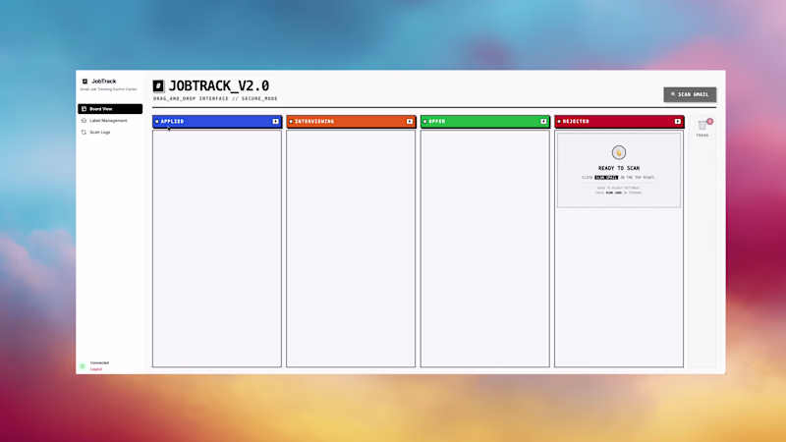Click the JOBTRACK_V2.0 heading text
Screen dimensions: 786x442
[219, 85]
